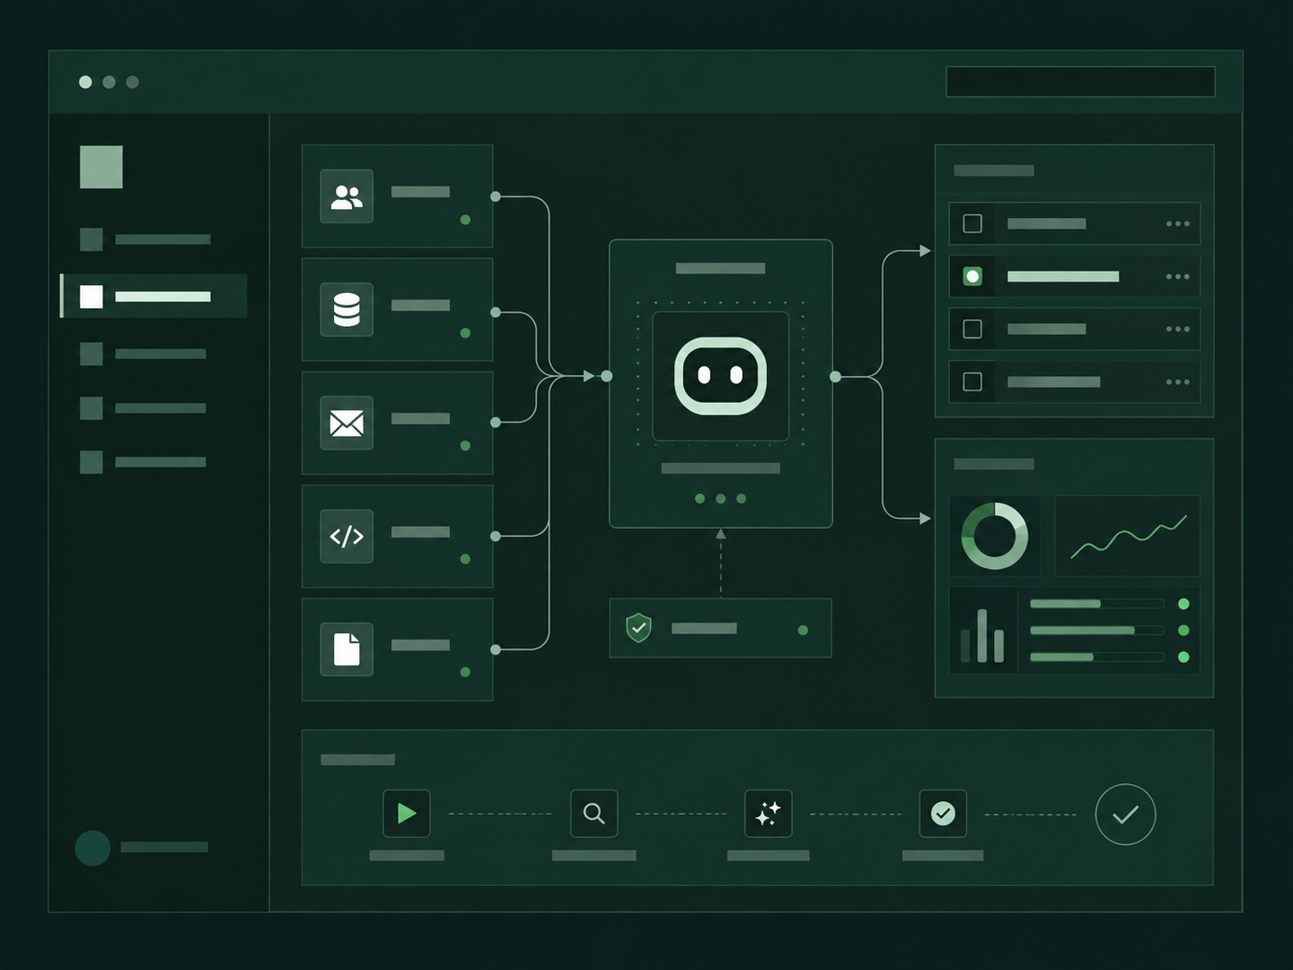Image resolution: width=1293 pixels, height=970 pixels.
Task: Check the third list row checkbox
Action: 972,329
